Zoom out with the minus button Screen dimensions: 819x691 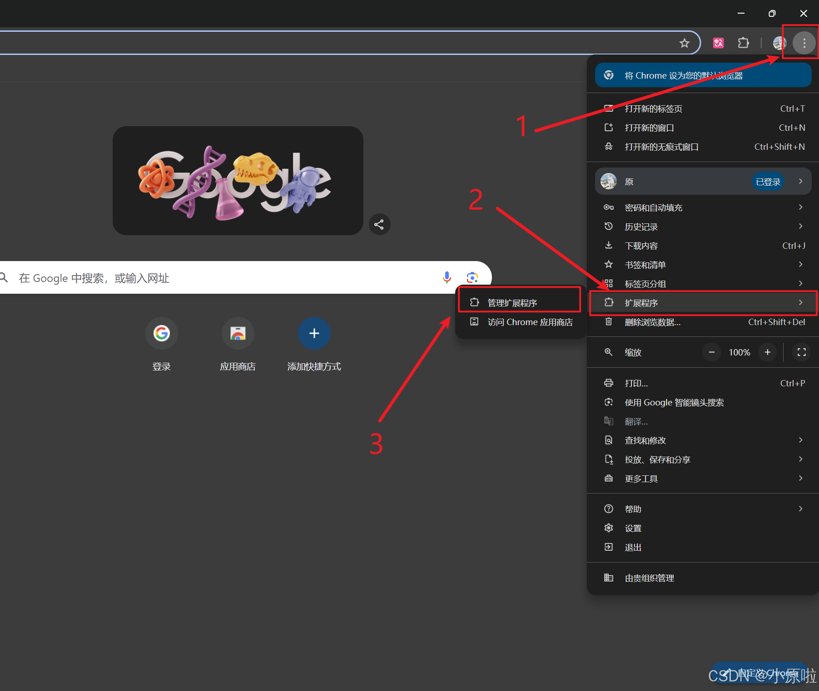point(712,352)
